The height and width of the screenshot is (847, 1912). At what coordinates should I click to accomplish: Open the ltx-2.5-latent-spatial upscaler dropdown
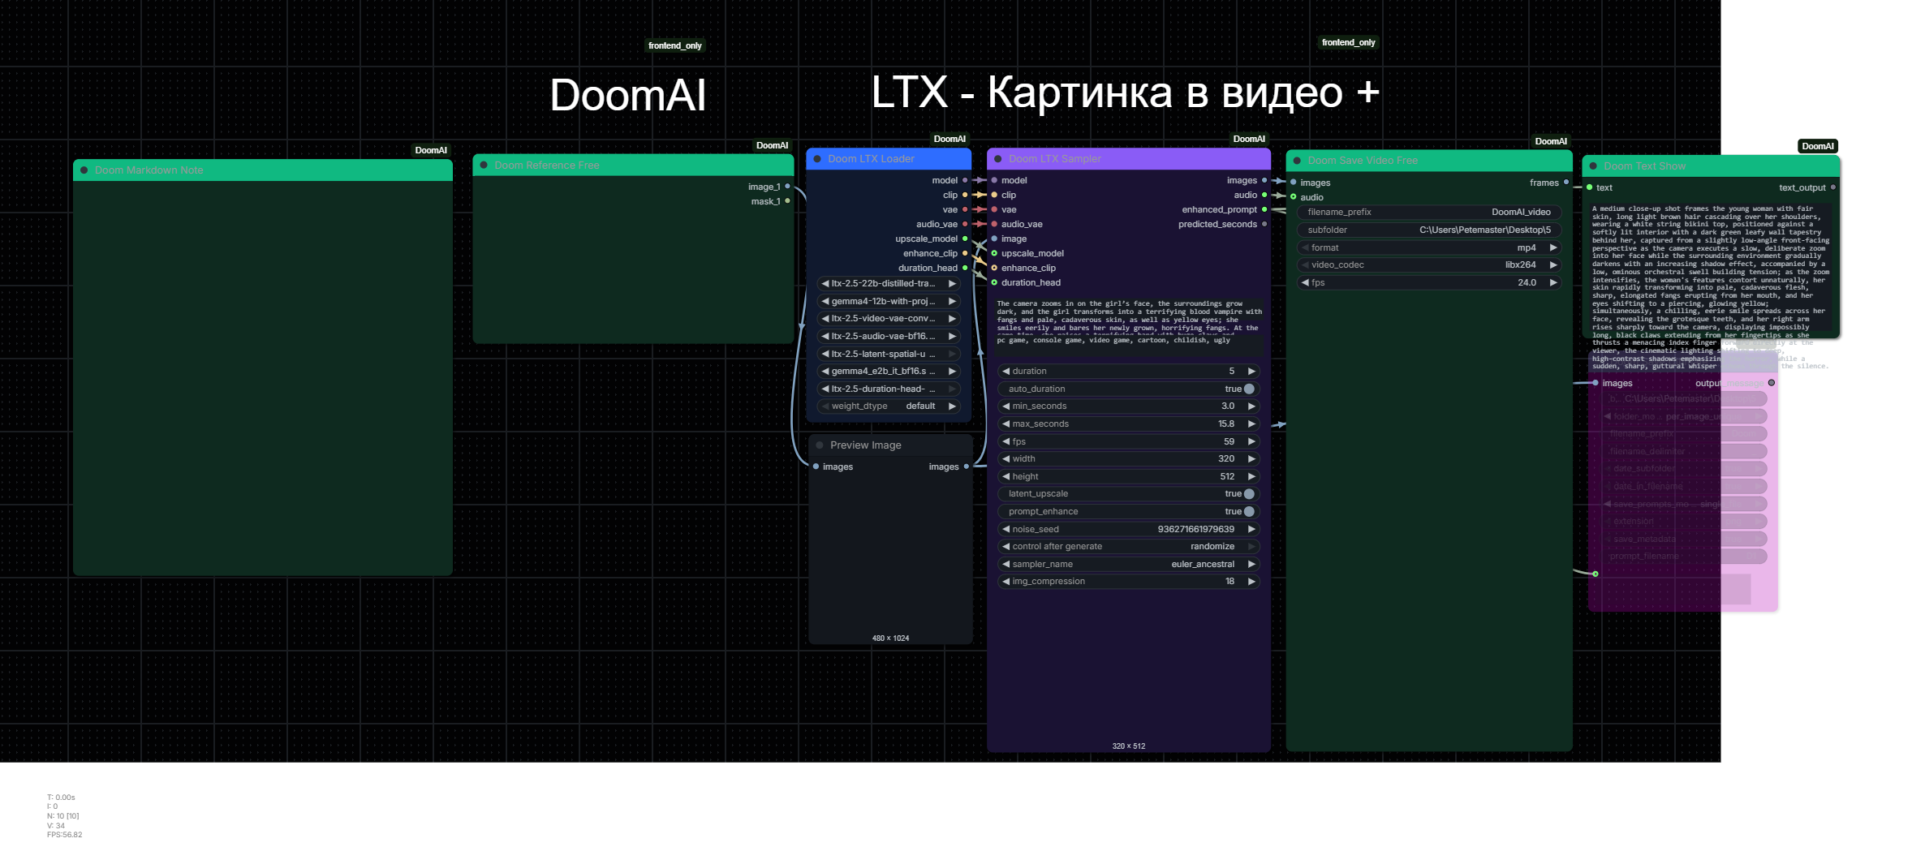[x=889, y=354]
